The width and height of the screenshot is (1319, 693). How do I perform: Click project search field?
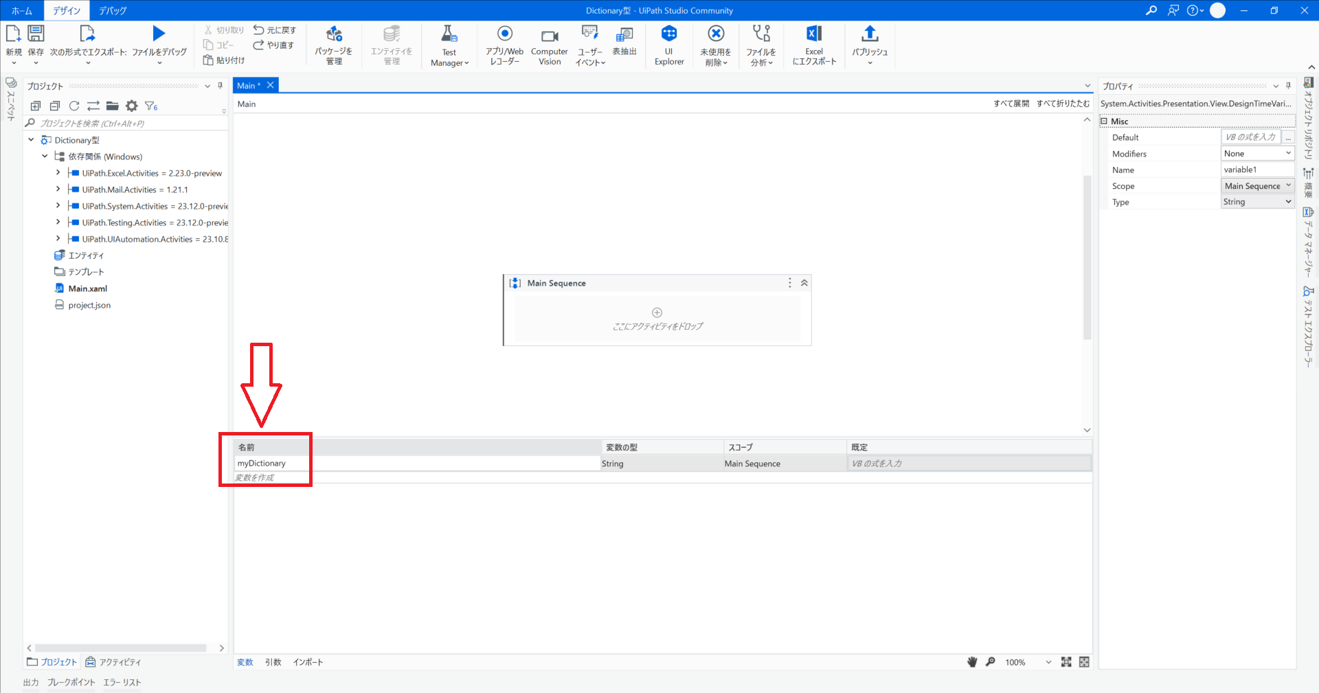click(x=126, y=124)
